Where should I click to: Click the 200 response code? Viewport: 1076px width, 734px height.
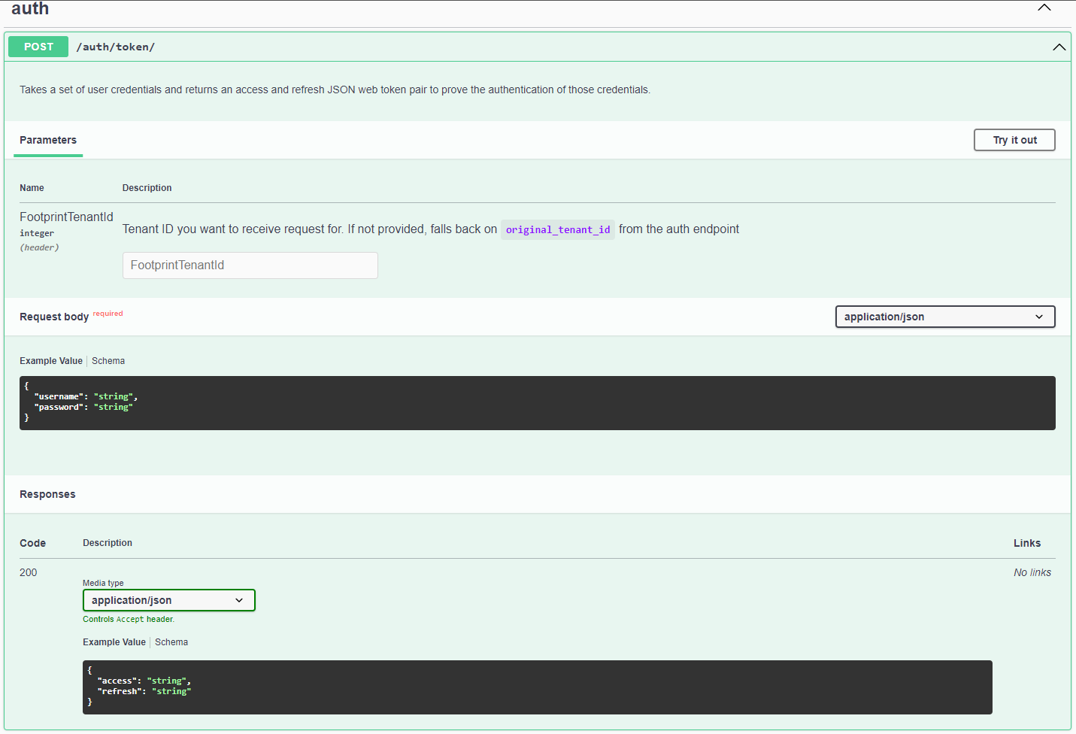point(28,572)
